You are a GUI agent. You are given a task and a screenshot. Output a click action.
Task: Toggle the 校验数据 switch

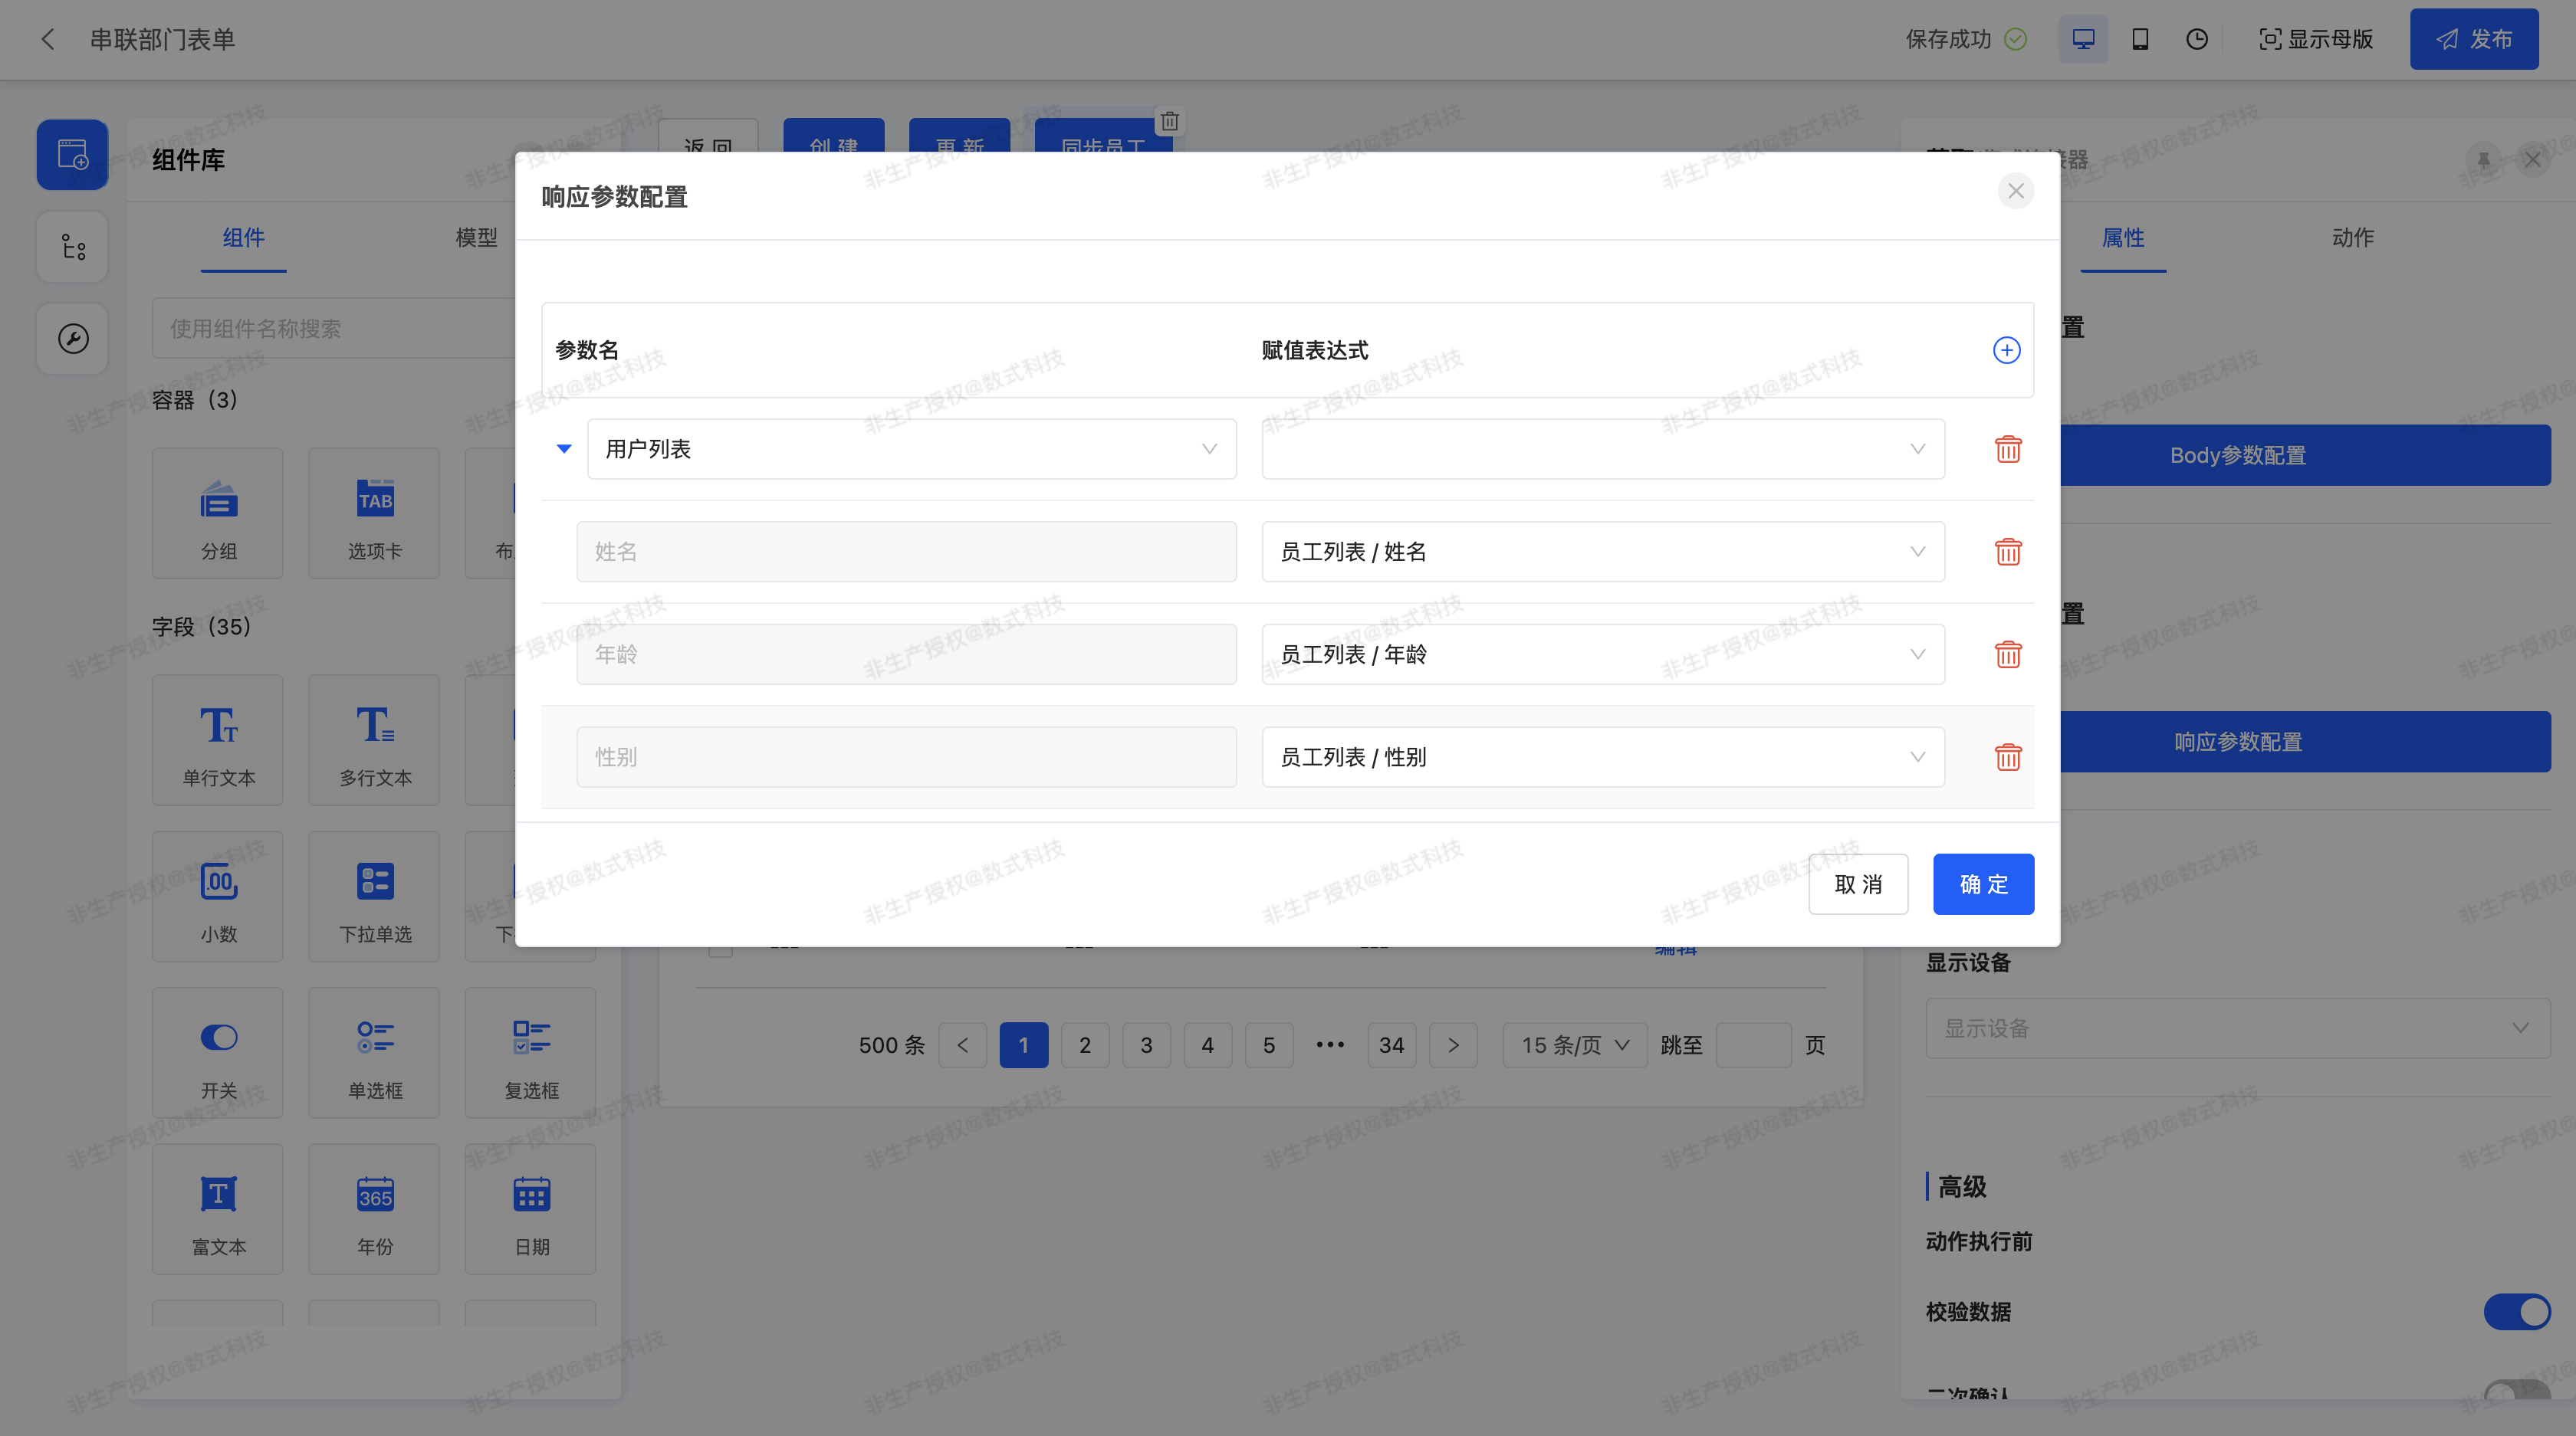point(2517,1312)
